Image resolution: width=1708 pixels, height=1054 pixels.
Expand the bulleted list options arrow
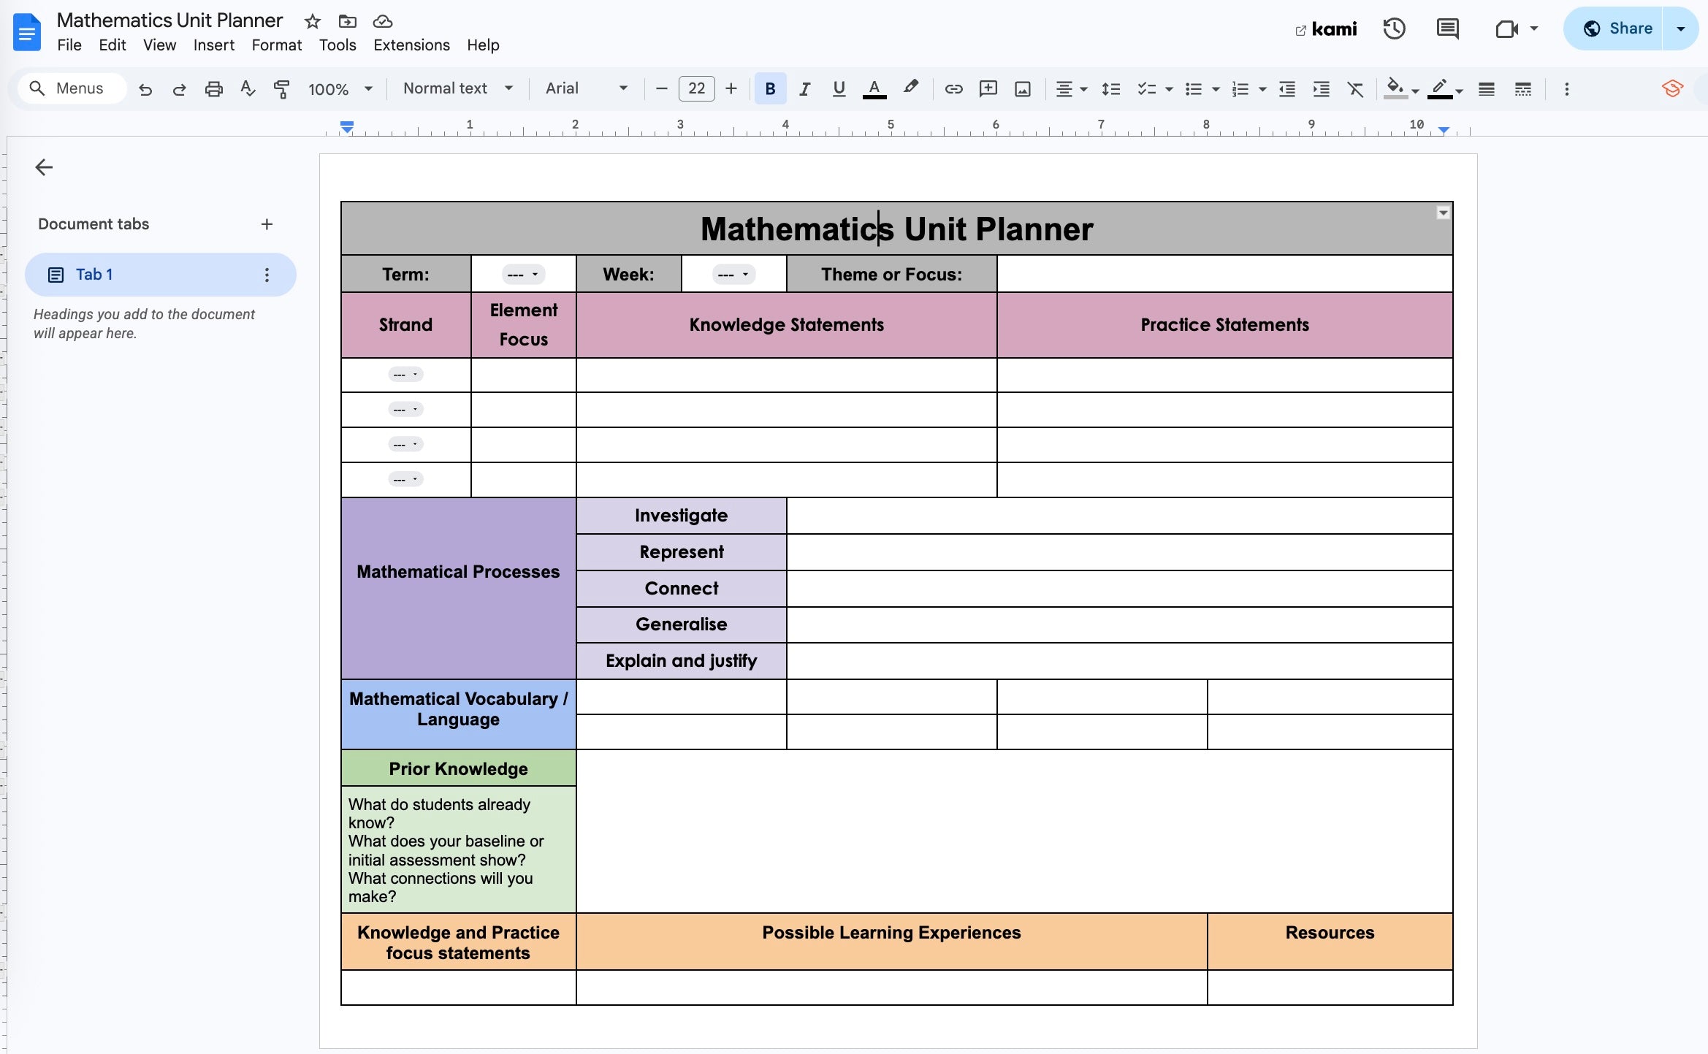tap(1216, 90)
